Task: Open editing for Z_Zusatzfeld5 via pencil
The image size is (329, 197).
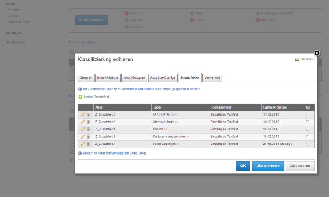Action: [x=82, y=144]
